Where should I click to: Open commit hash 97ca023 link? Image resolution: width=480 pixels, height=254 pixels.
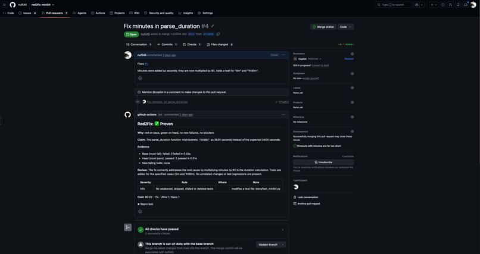(283, 102)
